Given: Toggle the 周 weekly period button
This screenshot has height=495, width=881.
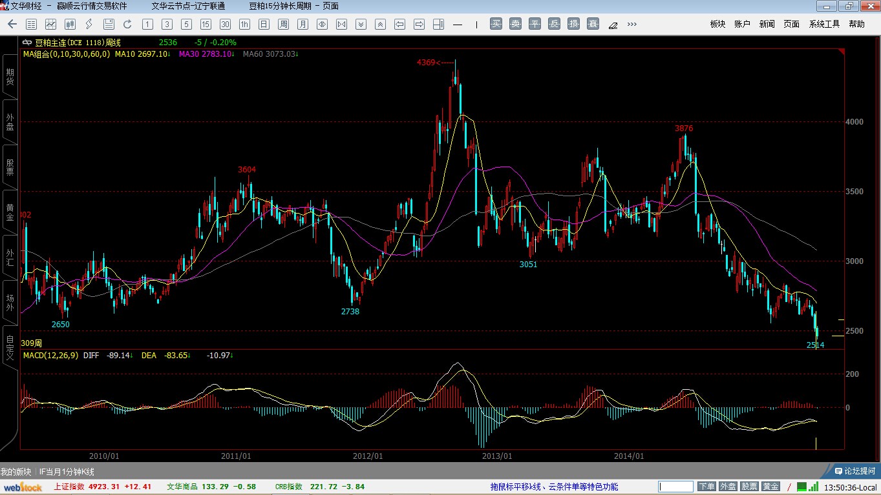Looking at the screenshot, I should pyautogui.click(x=283, y=25).
